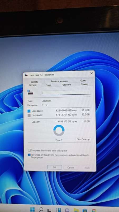The width and height of the screenshot is (119, 212).
Task: Click the drive icon in General tab
Action: 30,92
